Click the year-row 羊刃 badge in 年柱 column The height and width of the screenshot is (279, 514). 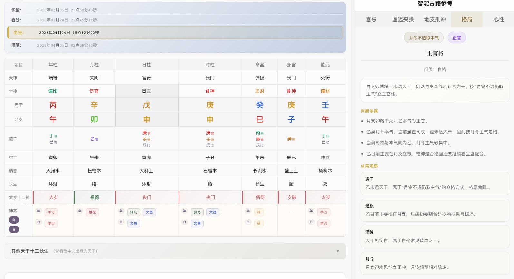pyautogui.click(x=51, y=212)
